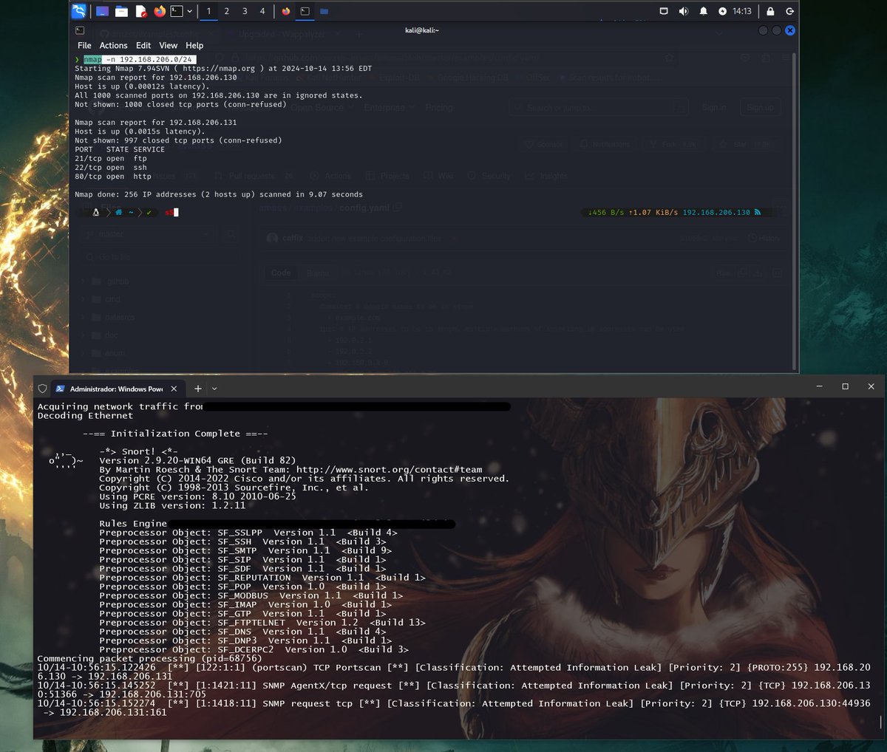Select the Firefox window in the taskbar

pyautogui.click(x=286, y=11)
